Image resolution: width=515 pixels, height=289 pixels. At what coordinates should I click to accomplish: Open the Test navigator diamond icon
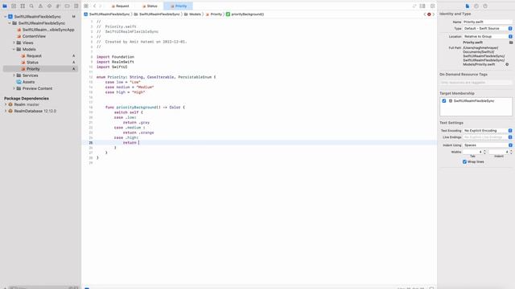click(x=49, y=6)
